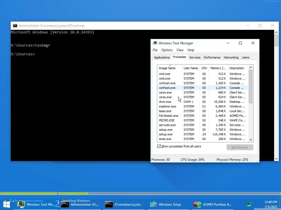Viewport: 281px width, 210px height.
Task: Select cmd.exe row with 512 K
Action: tap(203, 78)
